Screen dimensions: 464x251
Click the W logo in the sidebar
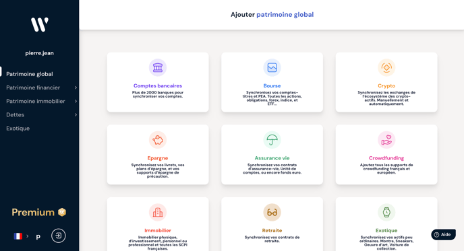tap(40, 24)
